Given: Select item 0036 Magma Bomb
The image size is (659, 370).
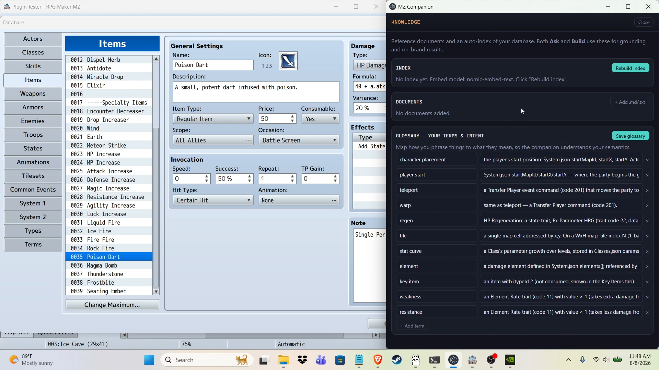Looking at the screenshot, I should pos(109,266).
